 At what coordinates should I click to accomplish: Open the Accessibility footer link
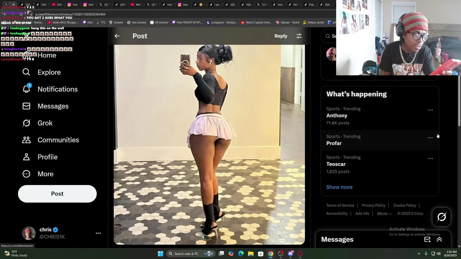[337, 214]
